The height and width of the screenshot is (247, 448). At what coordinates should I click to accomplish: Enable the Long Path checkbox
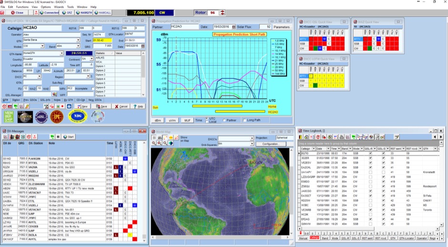(244, 120)
